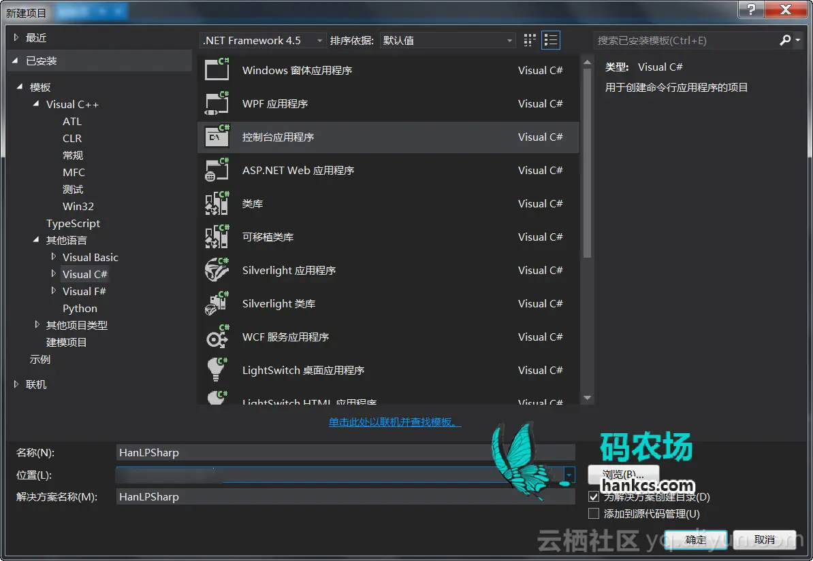Select Python in the template tree

pos(80,308)
